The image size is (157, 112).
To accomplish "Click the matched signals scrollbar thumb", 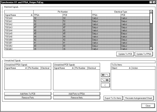I will (x=151, y=18).
